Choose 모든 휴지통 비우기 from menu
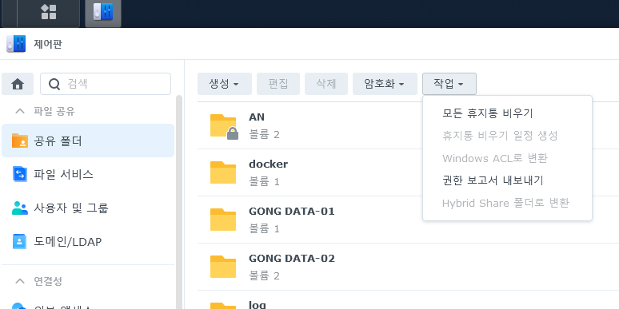The height and width of the screenshot is (309, 619). [x=507, y=113]
